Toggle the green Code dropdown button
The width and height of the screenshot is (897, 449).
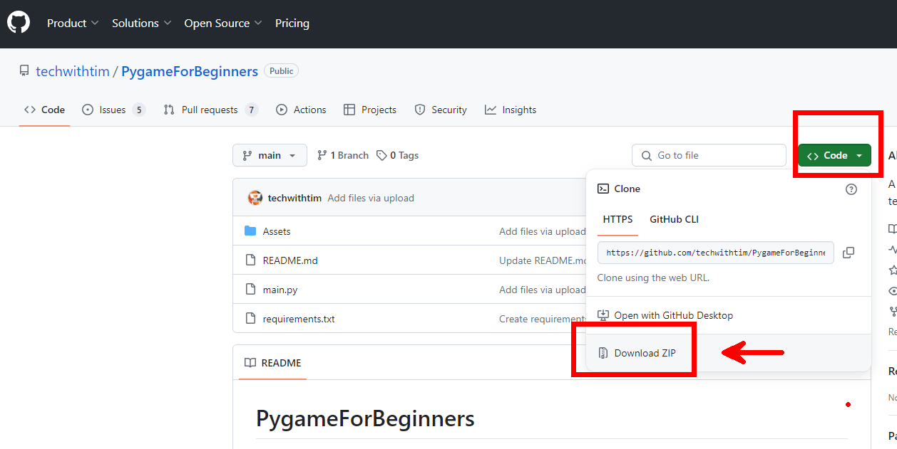coord(834,155)
